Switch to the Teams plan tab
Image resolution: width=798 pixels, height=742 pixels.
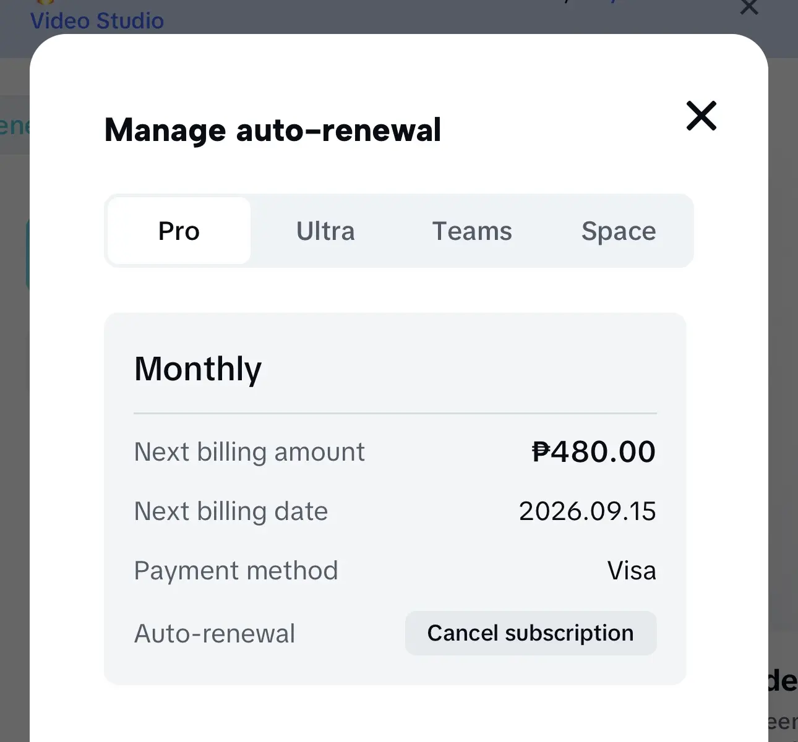[x=472, y=231]
